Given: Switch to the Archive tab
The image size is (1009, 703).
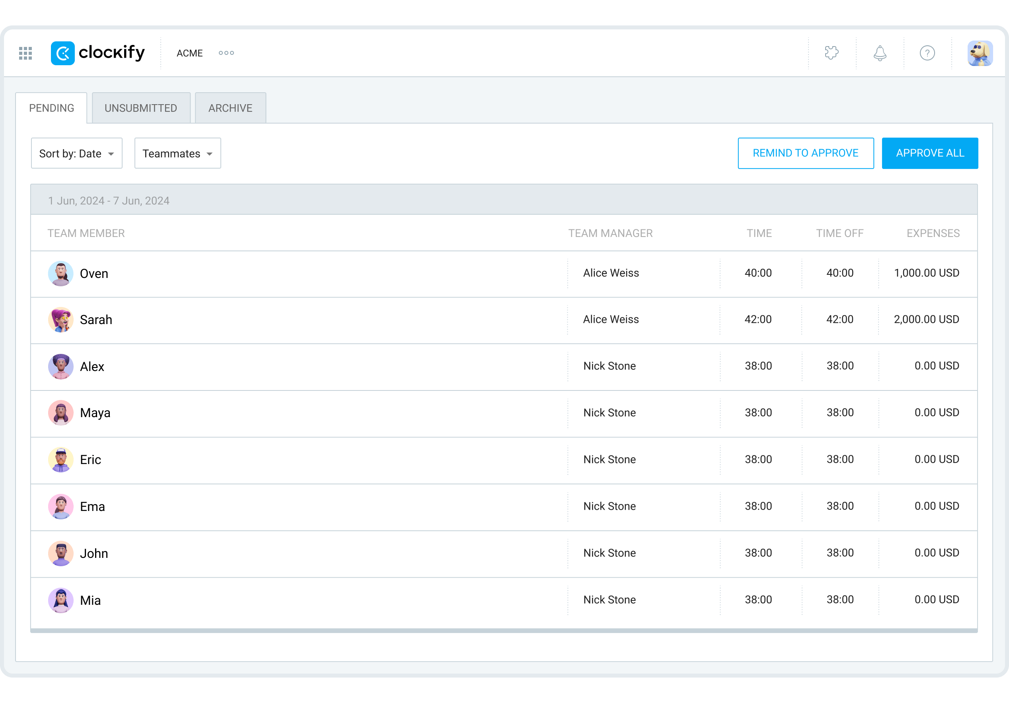Looking at the screenshot, I should pos(230,108).
